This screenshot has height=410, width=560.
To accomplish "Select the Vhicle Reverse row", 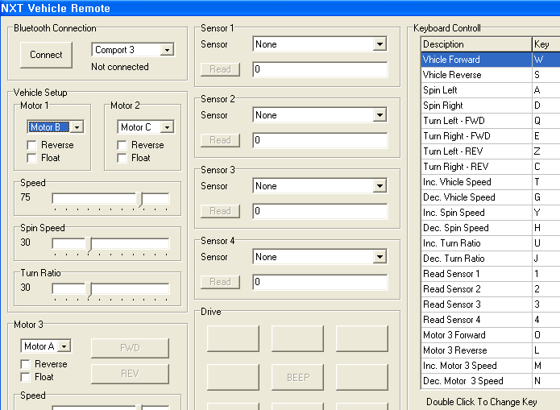I will point(491,75).
